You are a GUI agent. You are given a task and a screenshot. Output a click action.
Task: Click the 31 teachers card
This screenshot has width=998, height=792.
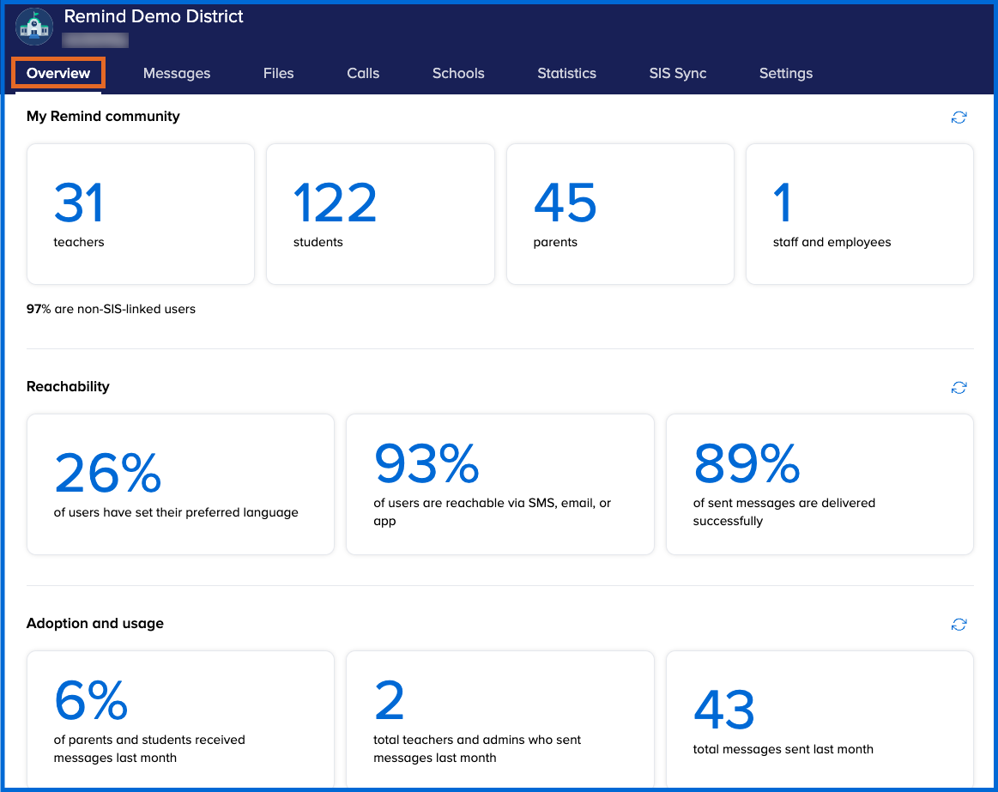pyautogui.click(x=141, y=214)
